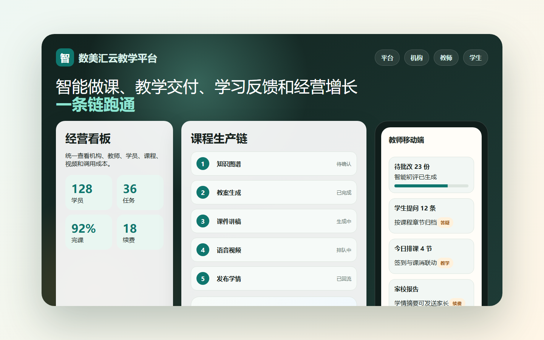Click the 教师移动端 heading
Screen dimensions: 544x340
pyautogui.click(x=406, y=140)
